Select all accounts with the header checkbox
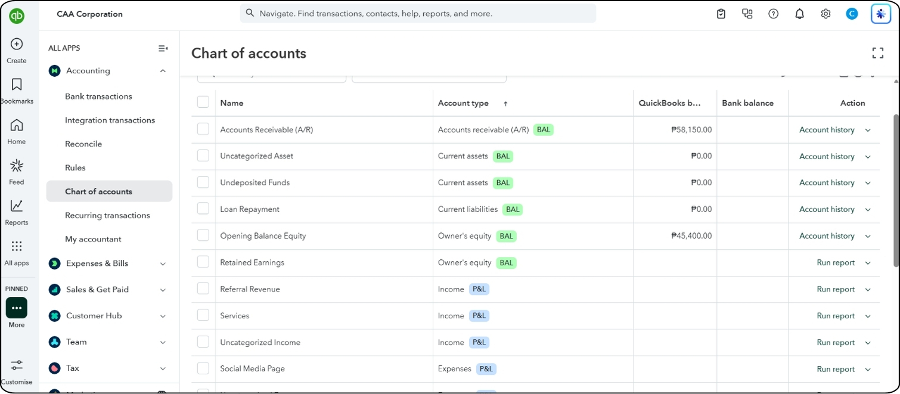 (x=203, y=102)
